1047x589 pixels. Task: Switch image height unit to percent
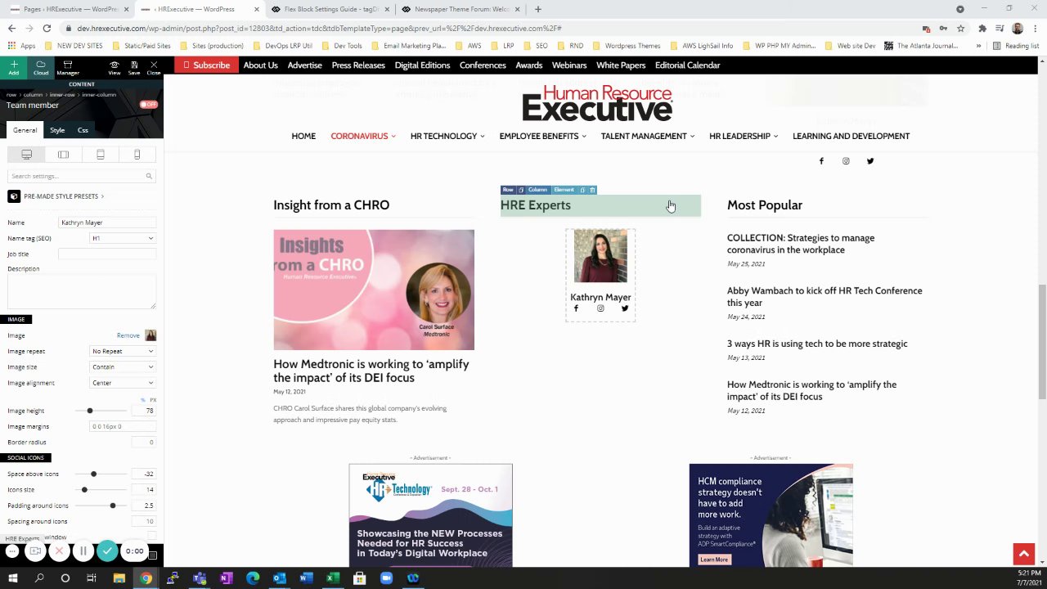click(x=143, y=400)
